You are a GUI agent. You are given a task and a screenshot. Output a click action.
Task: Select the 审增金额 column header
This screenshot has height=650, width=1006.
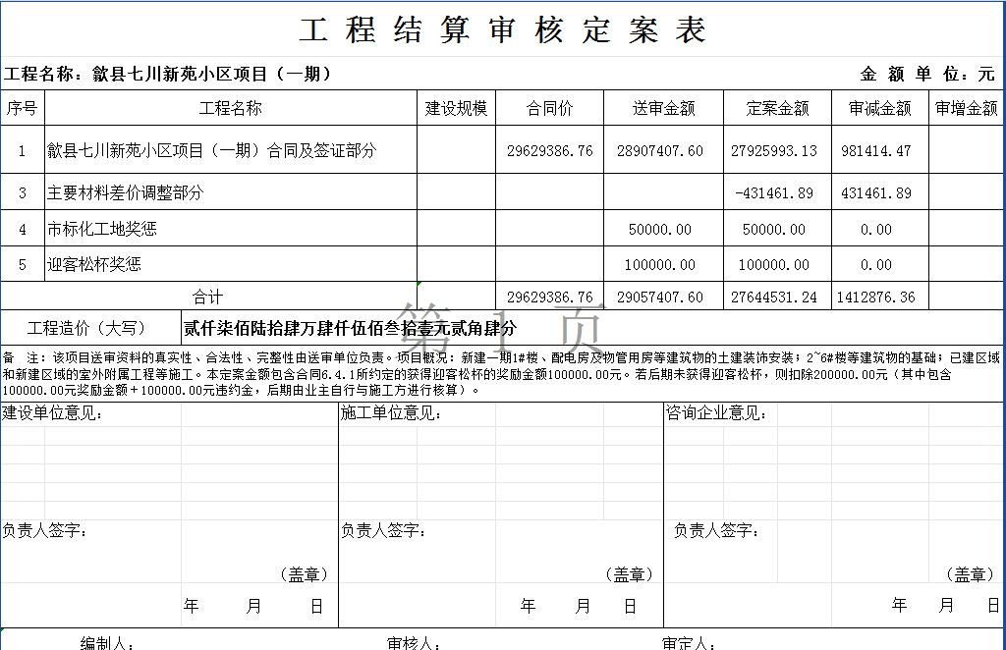[966, 108]
